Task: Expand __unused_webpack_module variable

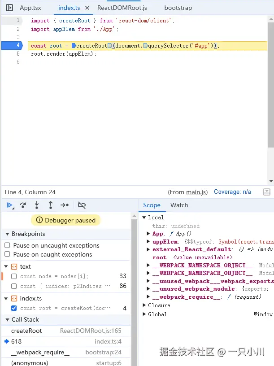Action: [x=148, y=289]
